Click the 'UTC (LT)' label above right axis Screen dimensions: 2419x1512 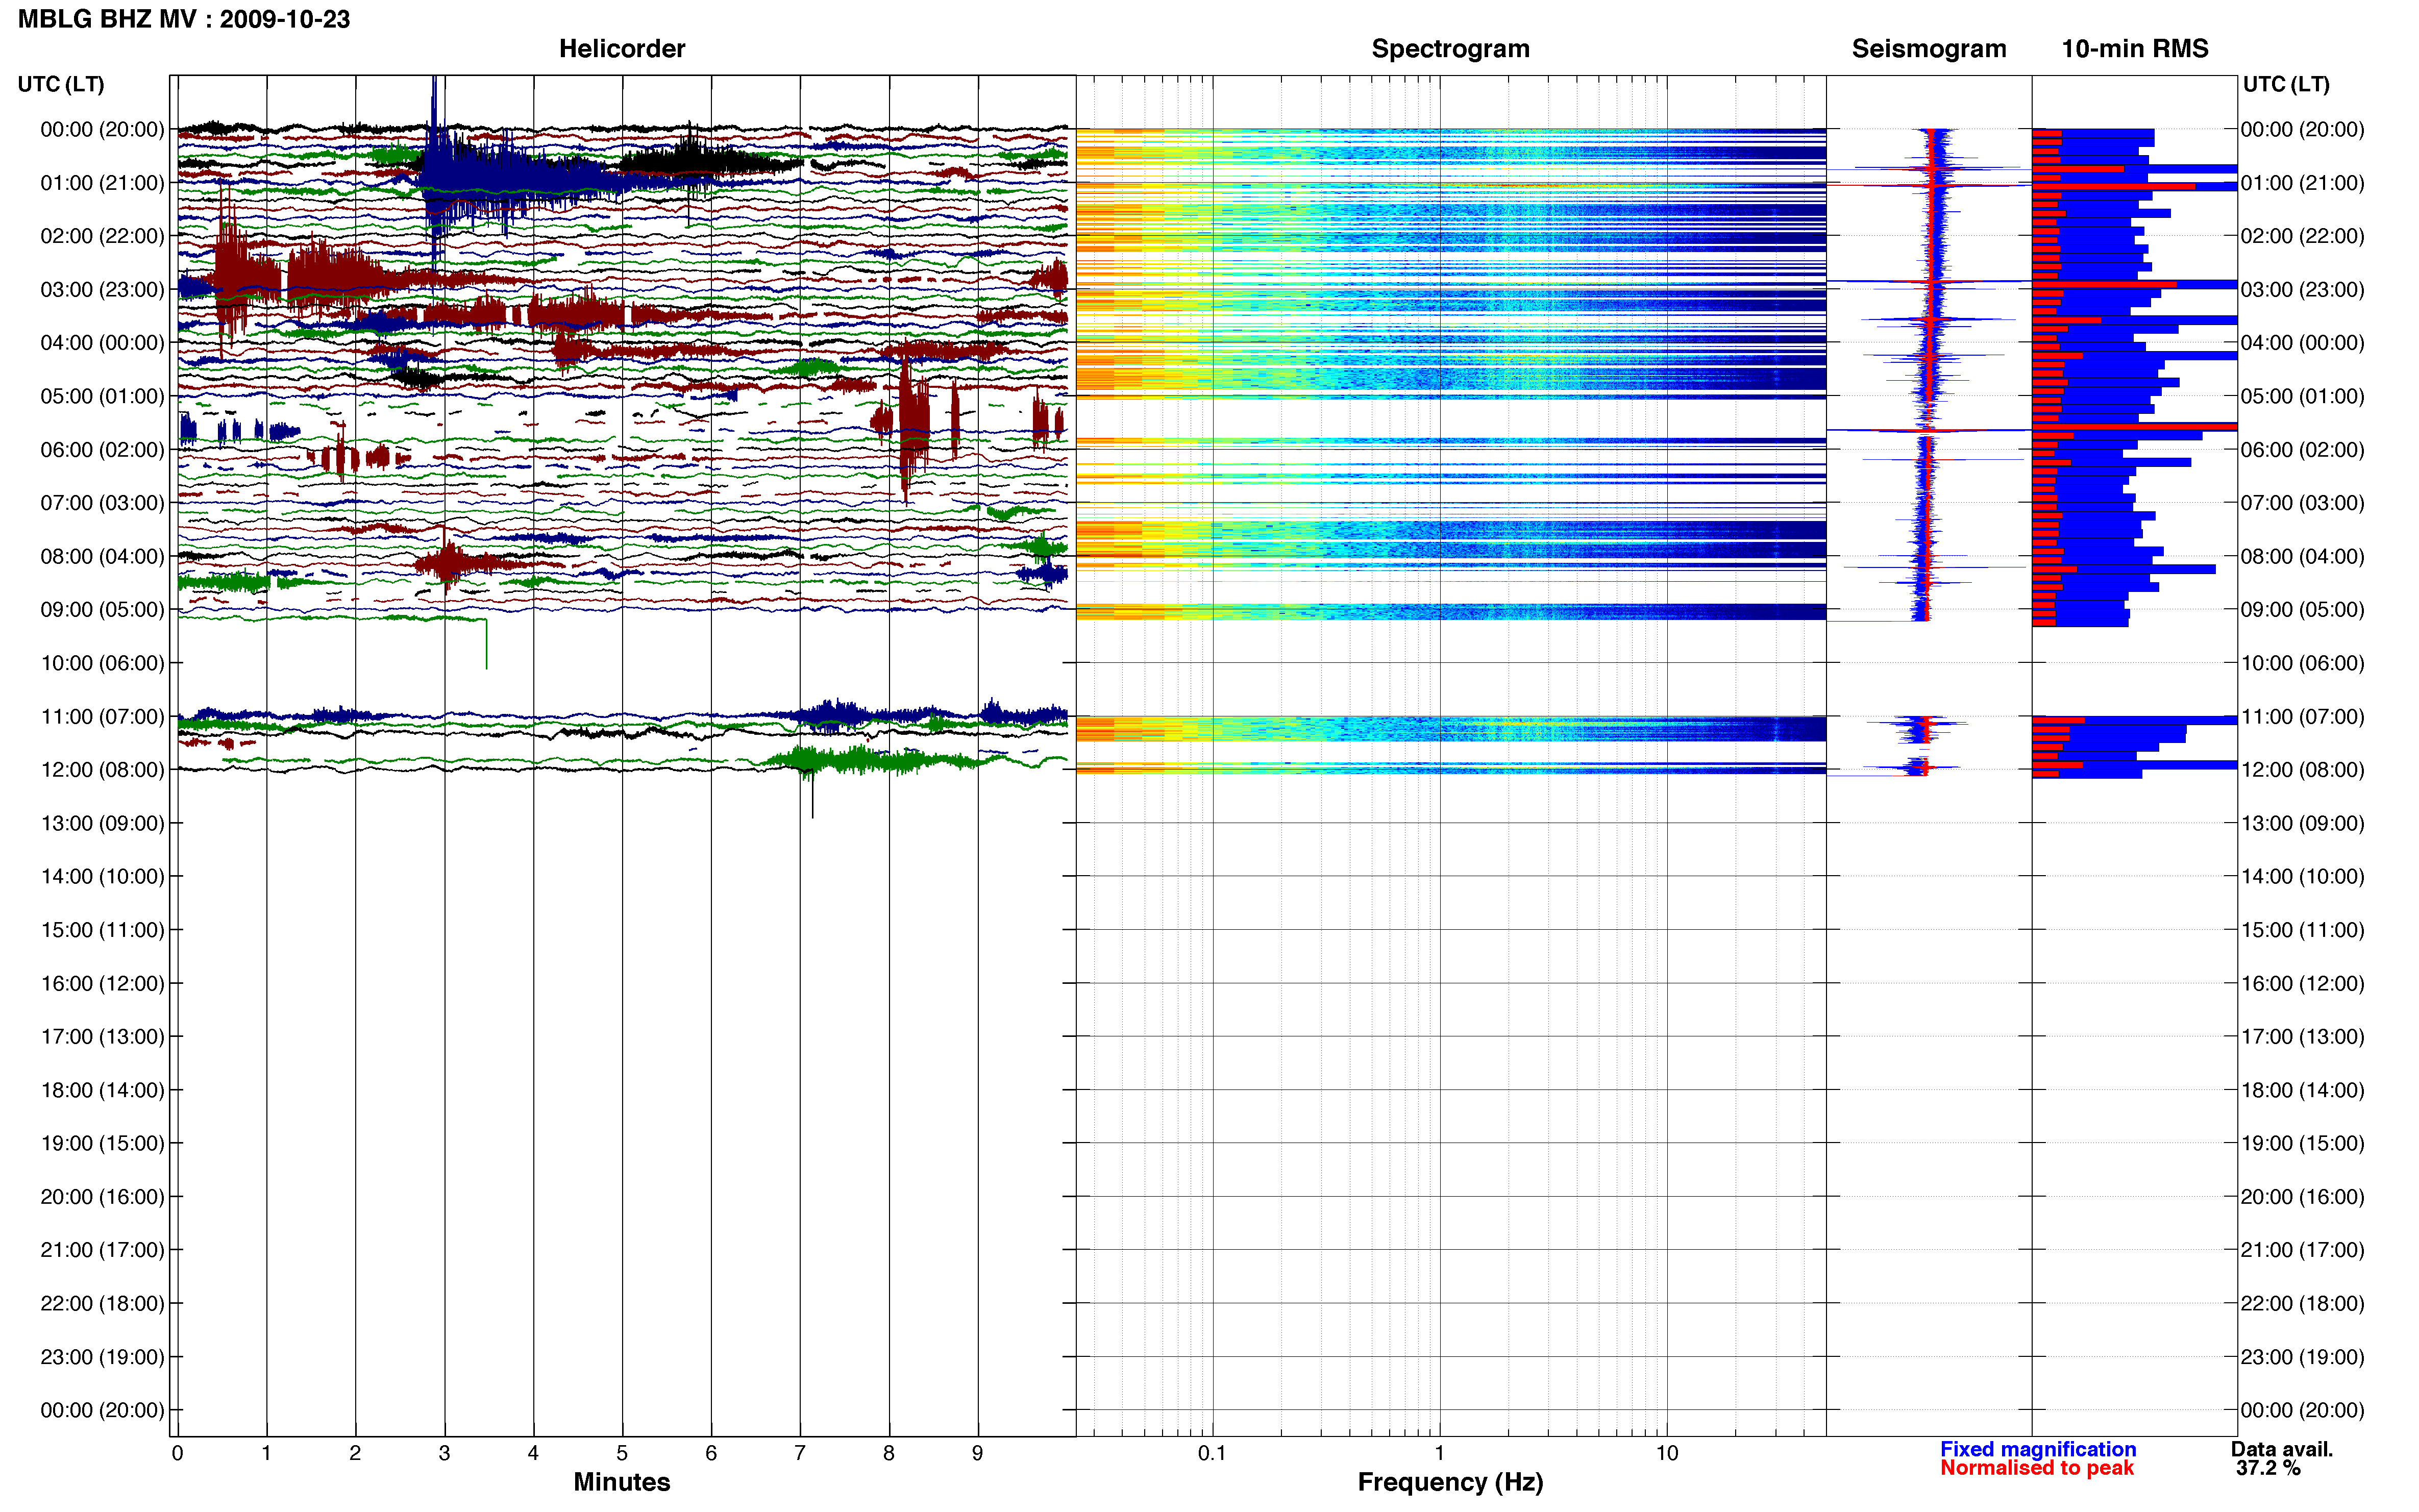coord(2286,84)
